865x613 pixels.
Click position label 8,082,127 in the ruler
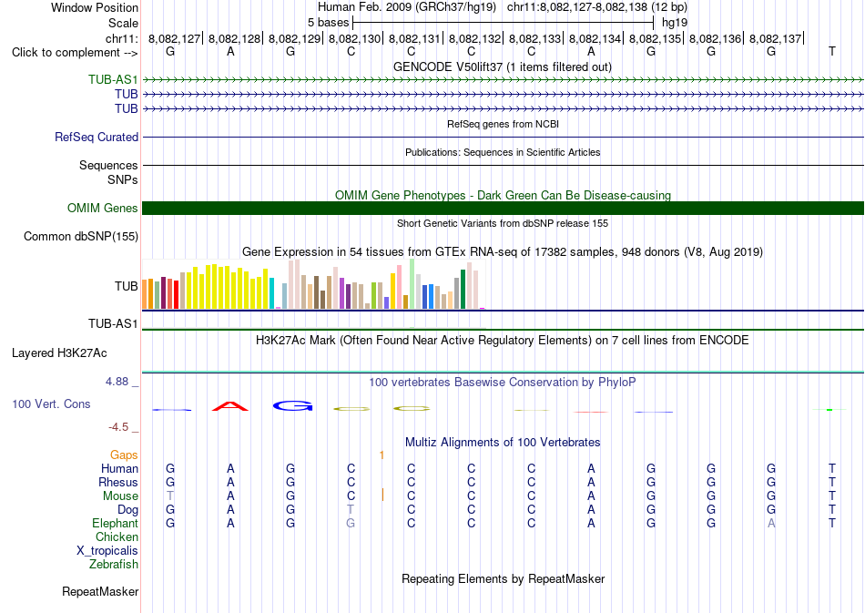[174, 38]
